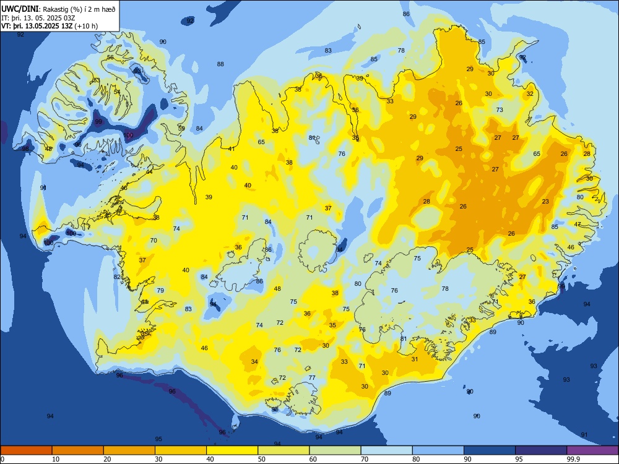Screen dimensions: 619x464
Task: Select the map value '82'
Action: pos(117,277)
